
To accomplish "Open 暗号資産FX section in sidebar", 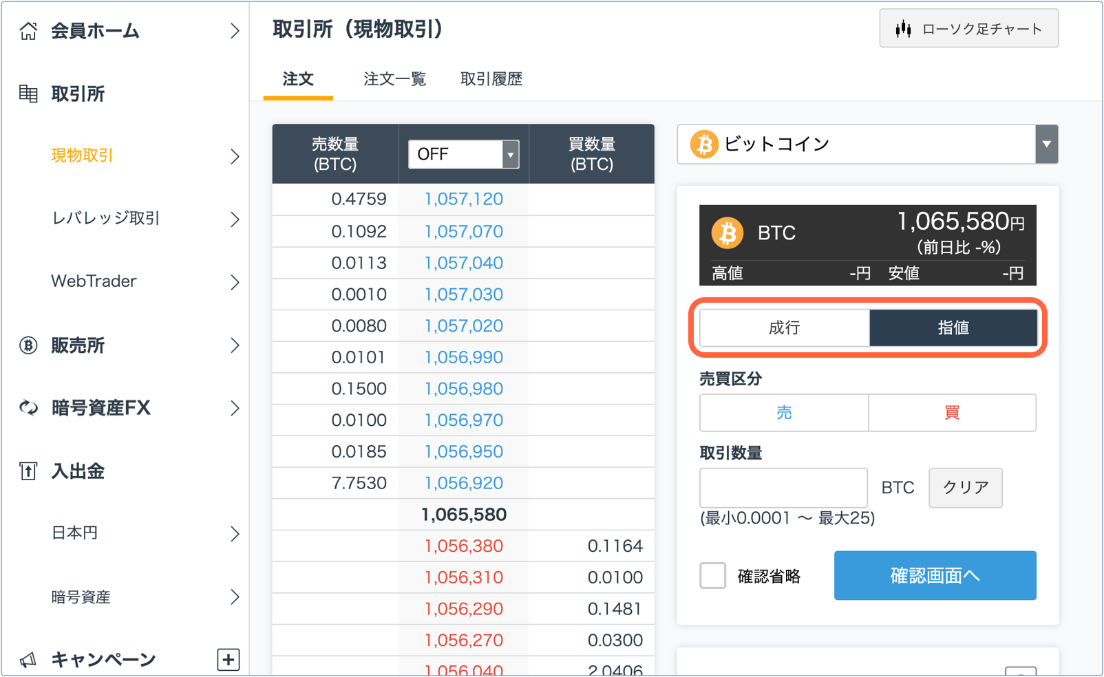I will tap(100, 408).
